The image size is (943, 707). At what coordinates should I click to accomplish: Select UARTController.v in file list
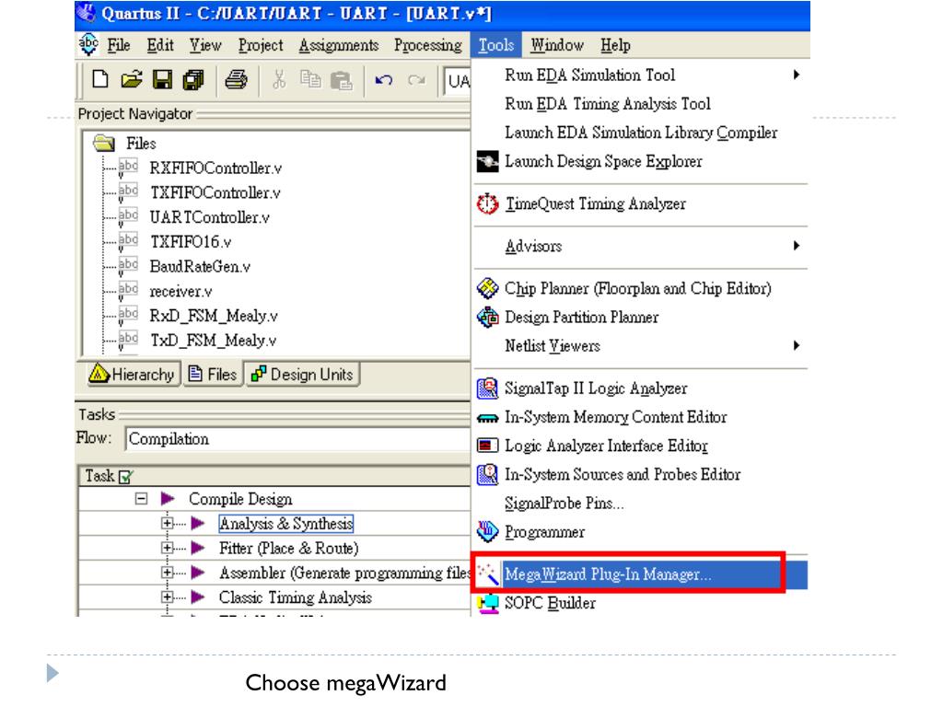pos(209,217)
